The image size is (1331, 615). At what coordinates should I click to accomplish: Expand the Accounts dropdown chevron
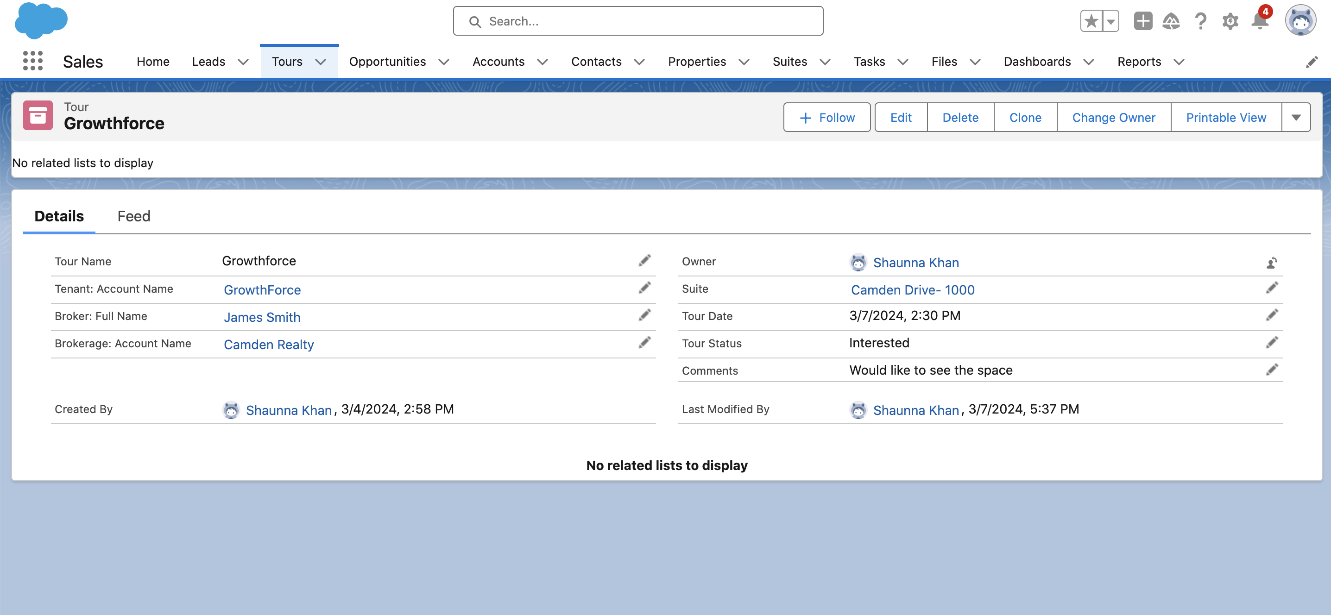coord(542,62)
